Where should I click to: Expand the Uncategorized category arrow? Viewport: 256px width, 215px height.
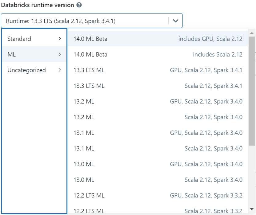click(x=60, y=70)
